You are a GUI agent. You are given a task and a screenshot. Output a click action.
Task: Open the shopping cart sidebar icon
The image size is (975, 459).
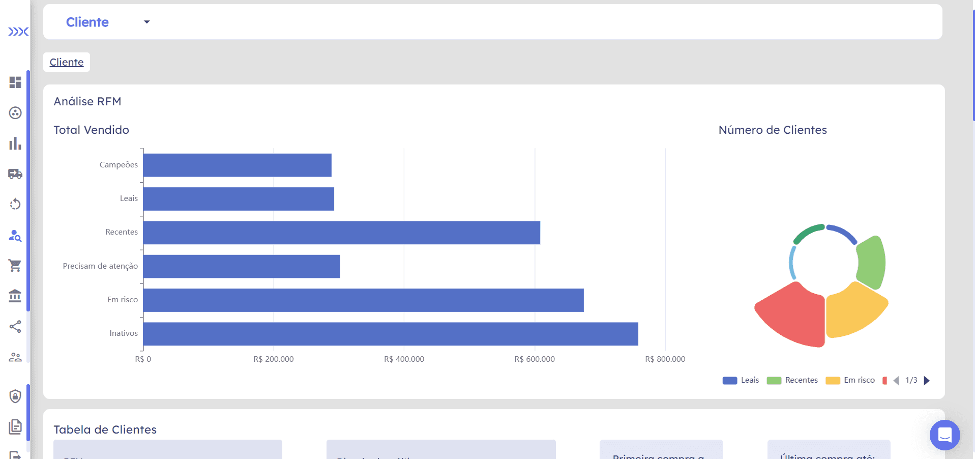point(15,265)
